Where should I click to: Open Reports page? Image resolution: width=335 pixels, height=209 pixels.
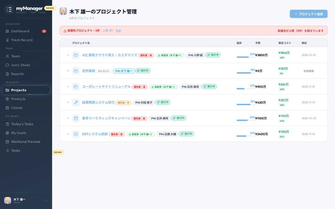tap(25, 74)
